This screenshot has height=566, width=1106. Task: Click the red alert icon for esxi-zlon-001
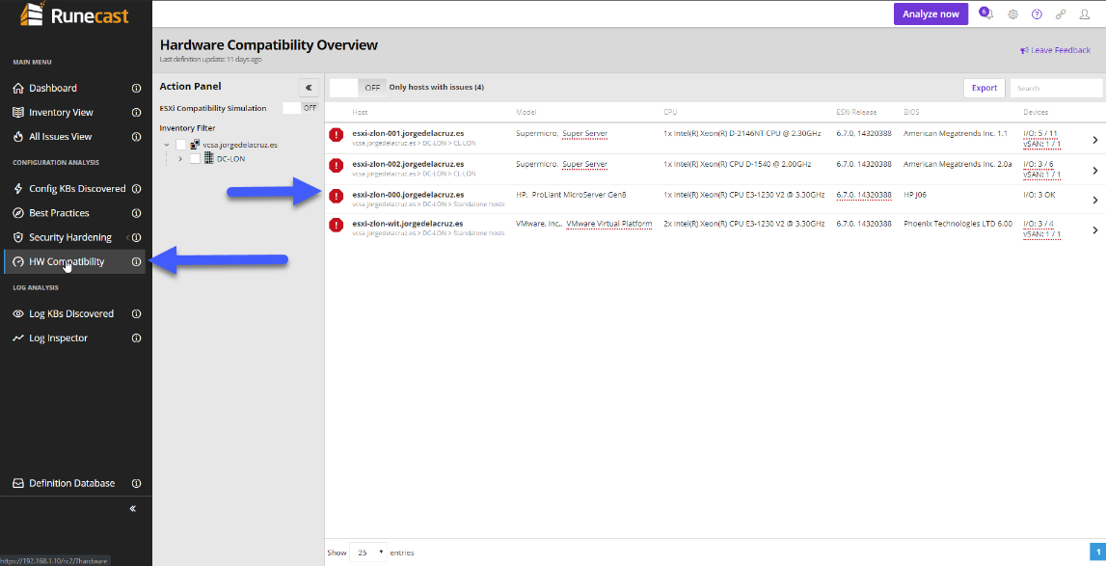[x=337, y=135]
